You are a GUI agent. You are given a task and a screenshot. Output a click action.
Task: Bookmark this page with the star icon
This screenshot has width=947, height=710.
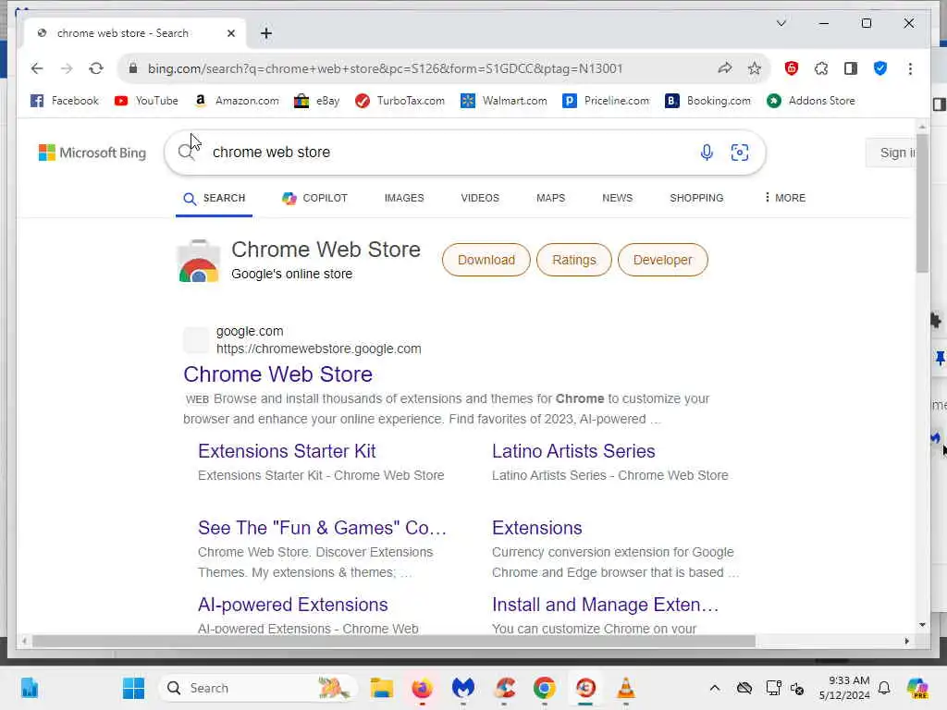click(x=755, y=68)
